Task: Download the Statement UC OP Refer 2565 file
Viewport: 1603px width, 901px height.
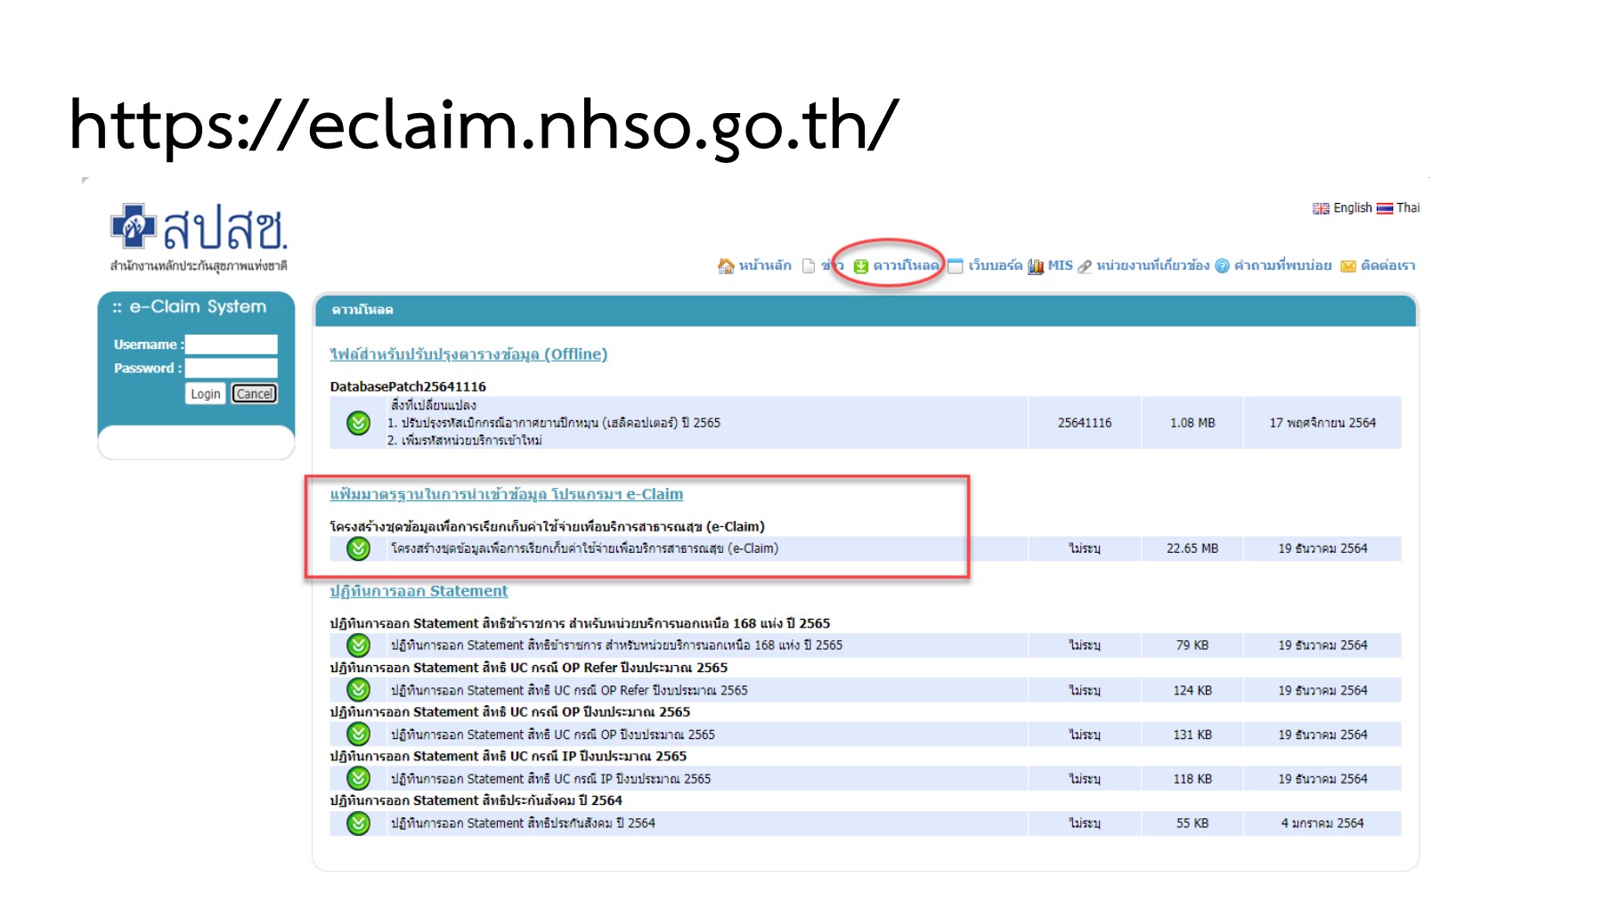Action: tap(357, 690)
